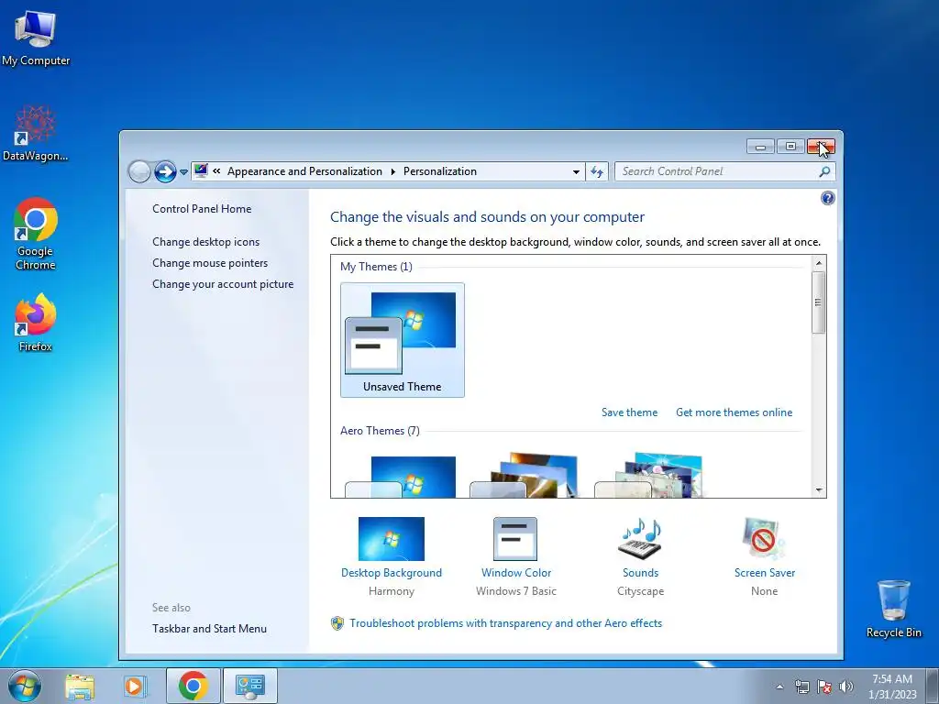
Task: Open Taskbar and Start Menu link
Action: (x=210, y=629)
